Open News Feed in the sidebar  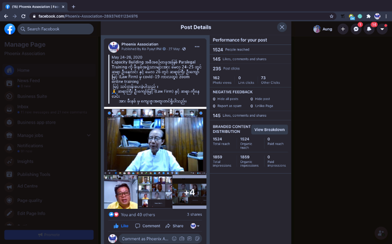49,83
